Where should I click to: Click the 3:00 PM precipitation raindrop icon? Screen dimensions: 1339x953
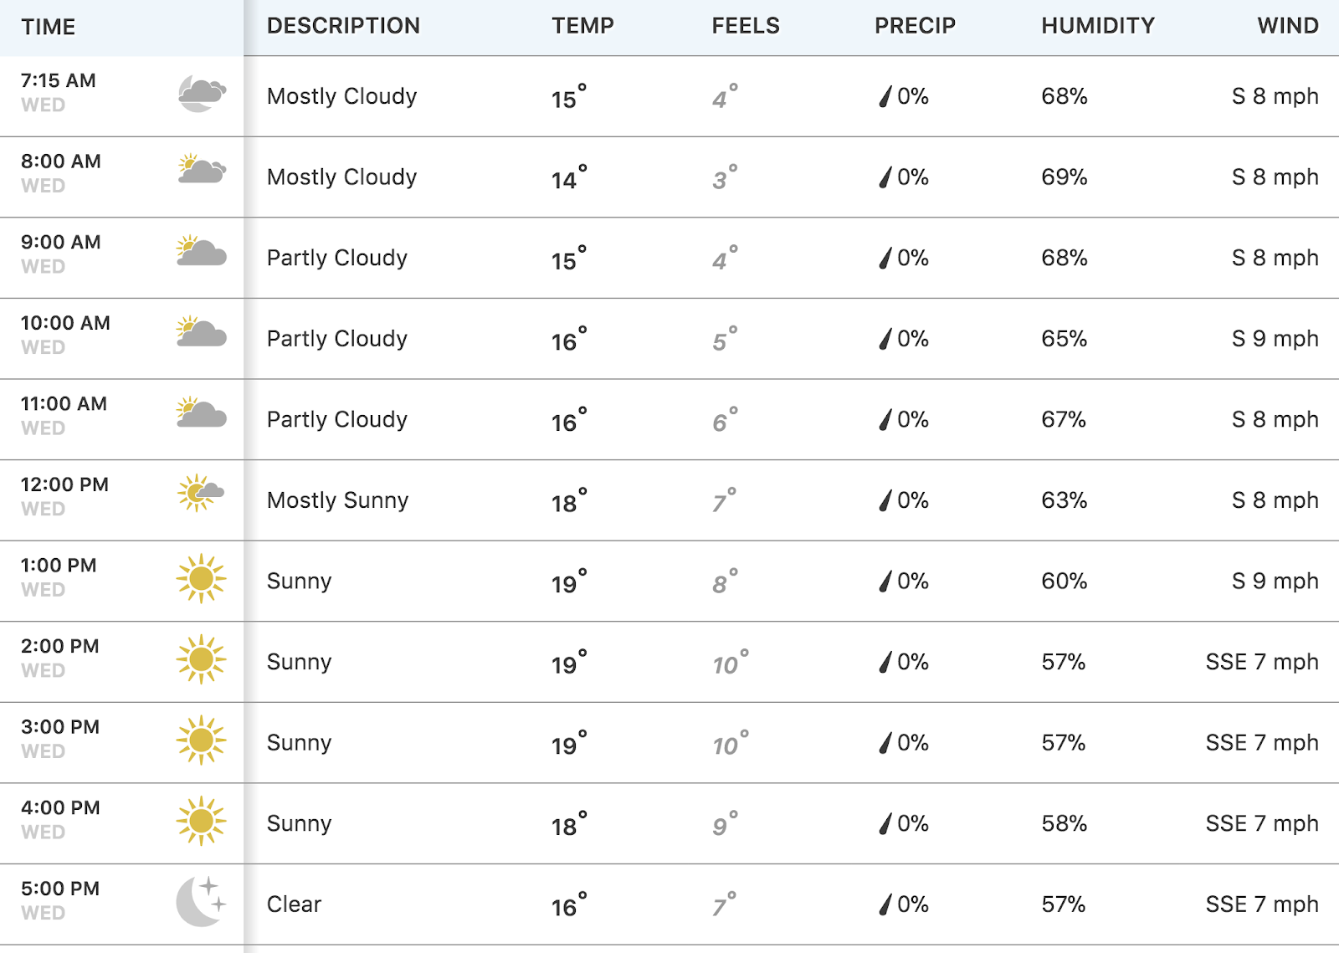pyautogui.click(x=885, y=743)
